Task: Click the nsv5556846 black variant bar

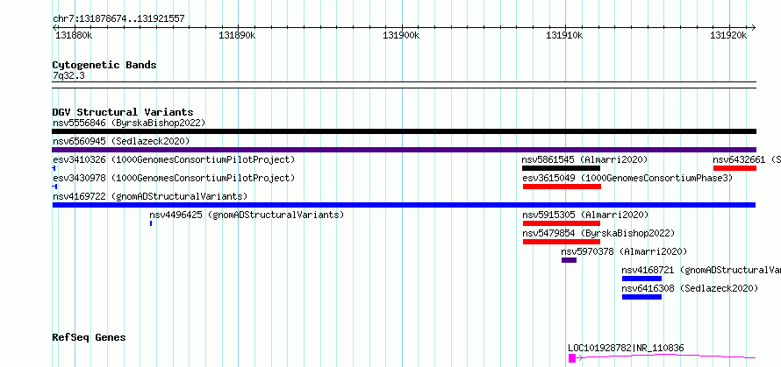Action: pyautogui.click(x=404, y=131)
